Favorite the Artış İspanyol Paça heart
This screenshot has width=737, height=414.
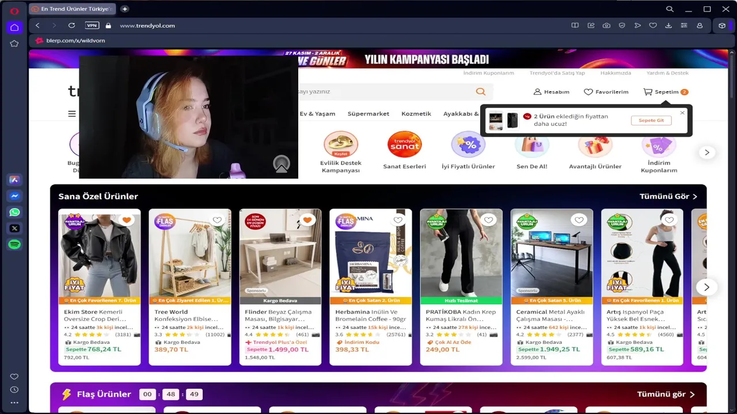coord(669,220)
